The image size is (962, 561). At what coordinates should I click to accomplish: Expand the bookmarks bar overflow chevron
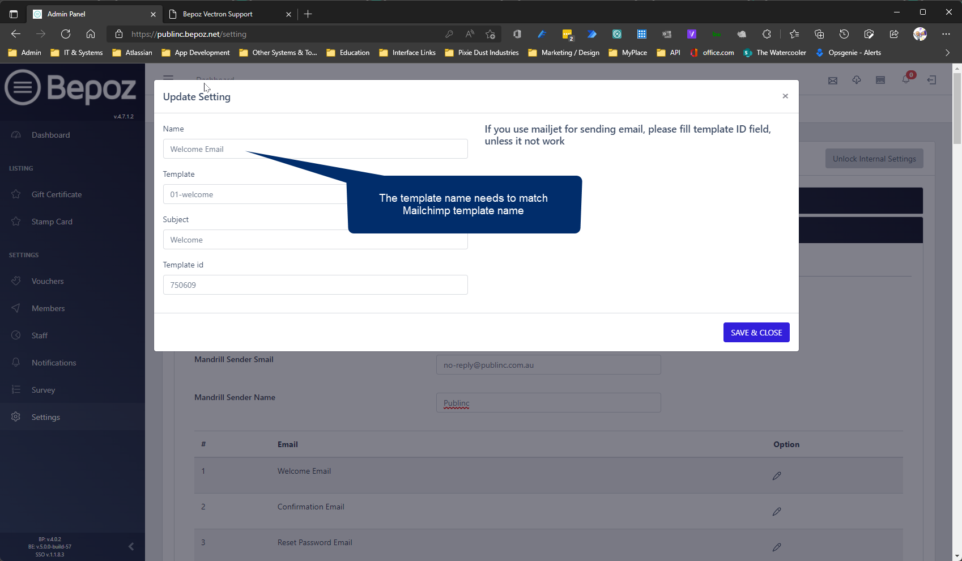coord(947,53)
